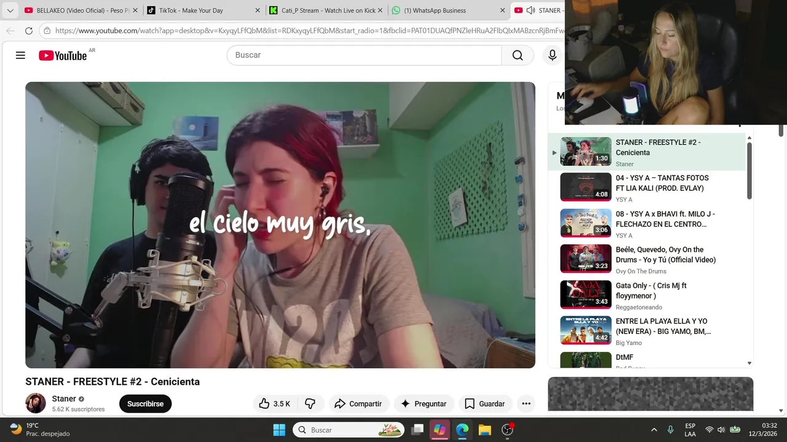Mute the STANER tab speaker icon
787x442 pixels.
tap(531, 10)
